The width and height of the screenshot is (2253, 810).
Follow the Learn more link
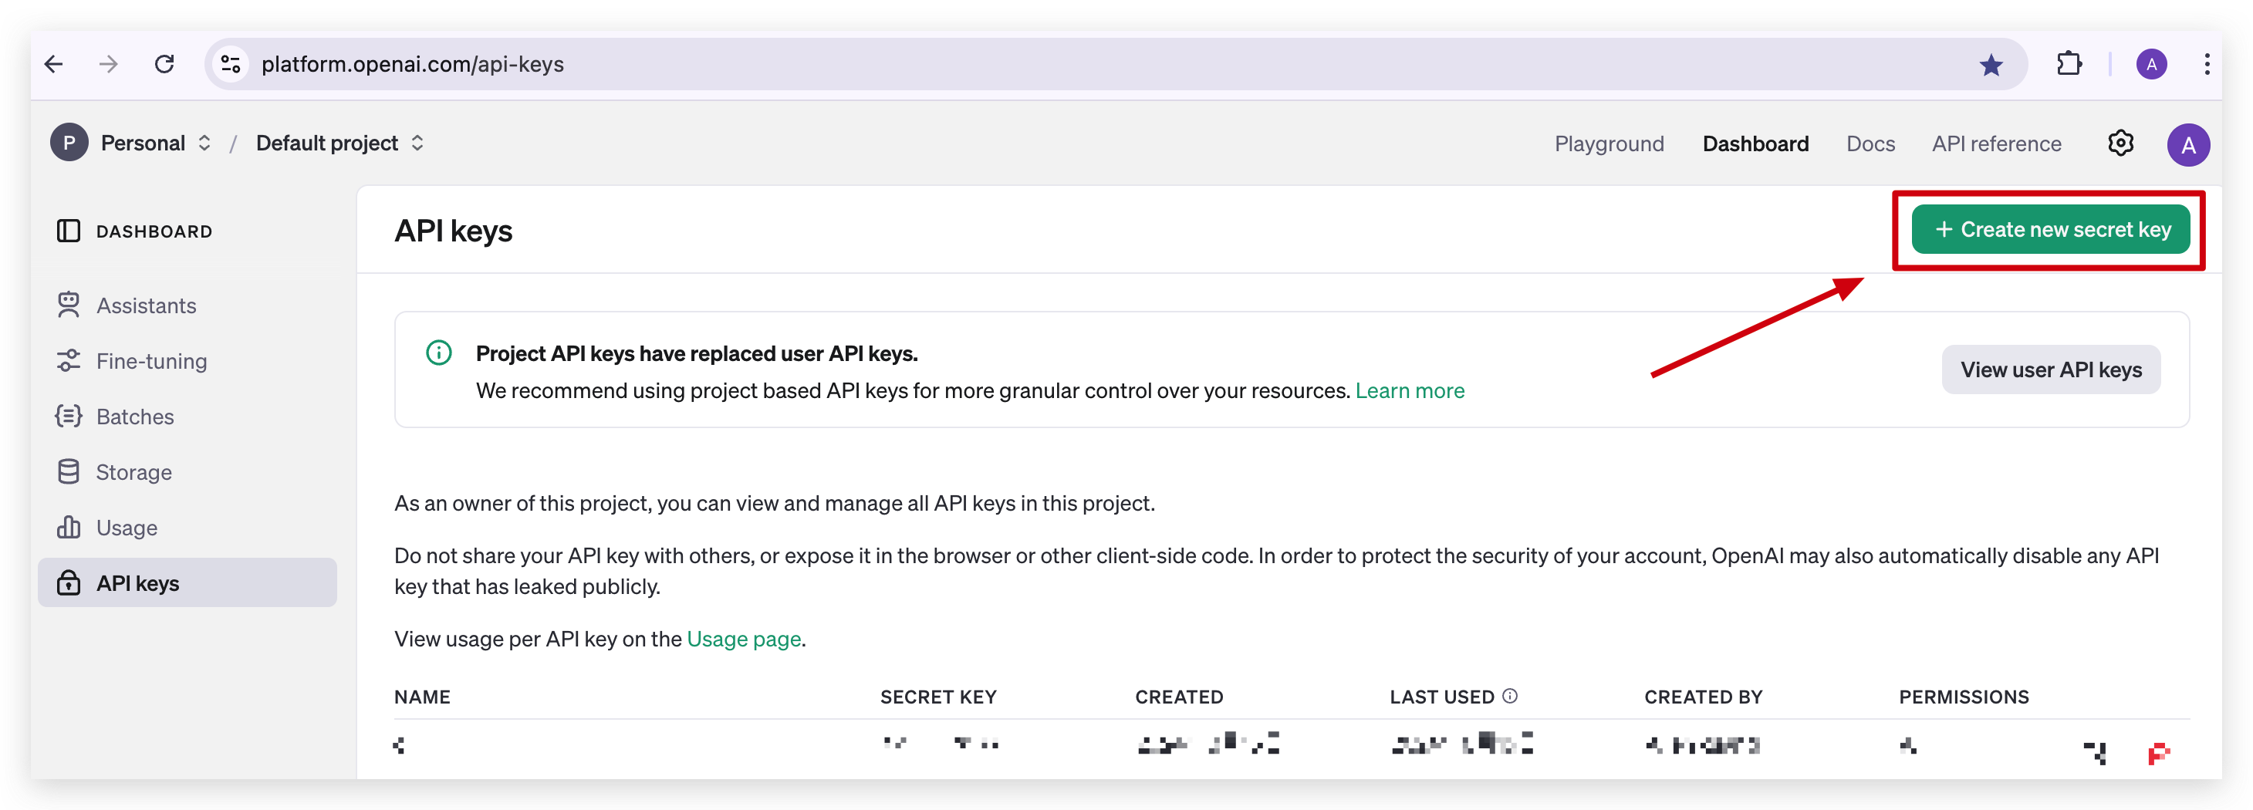pos(1409,390)
